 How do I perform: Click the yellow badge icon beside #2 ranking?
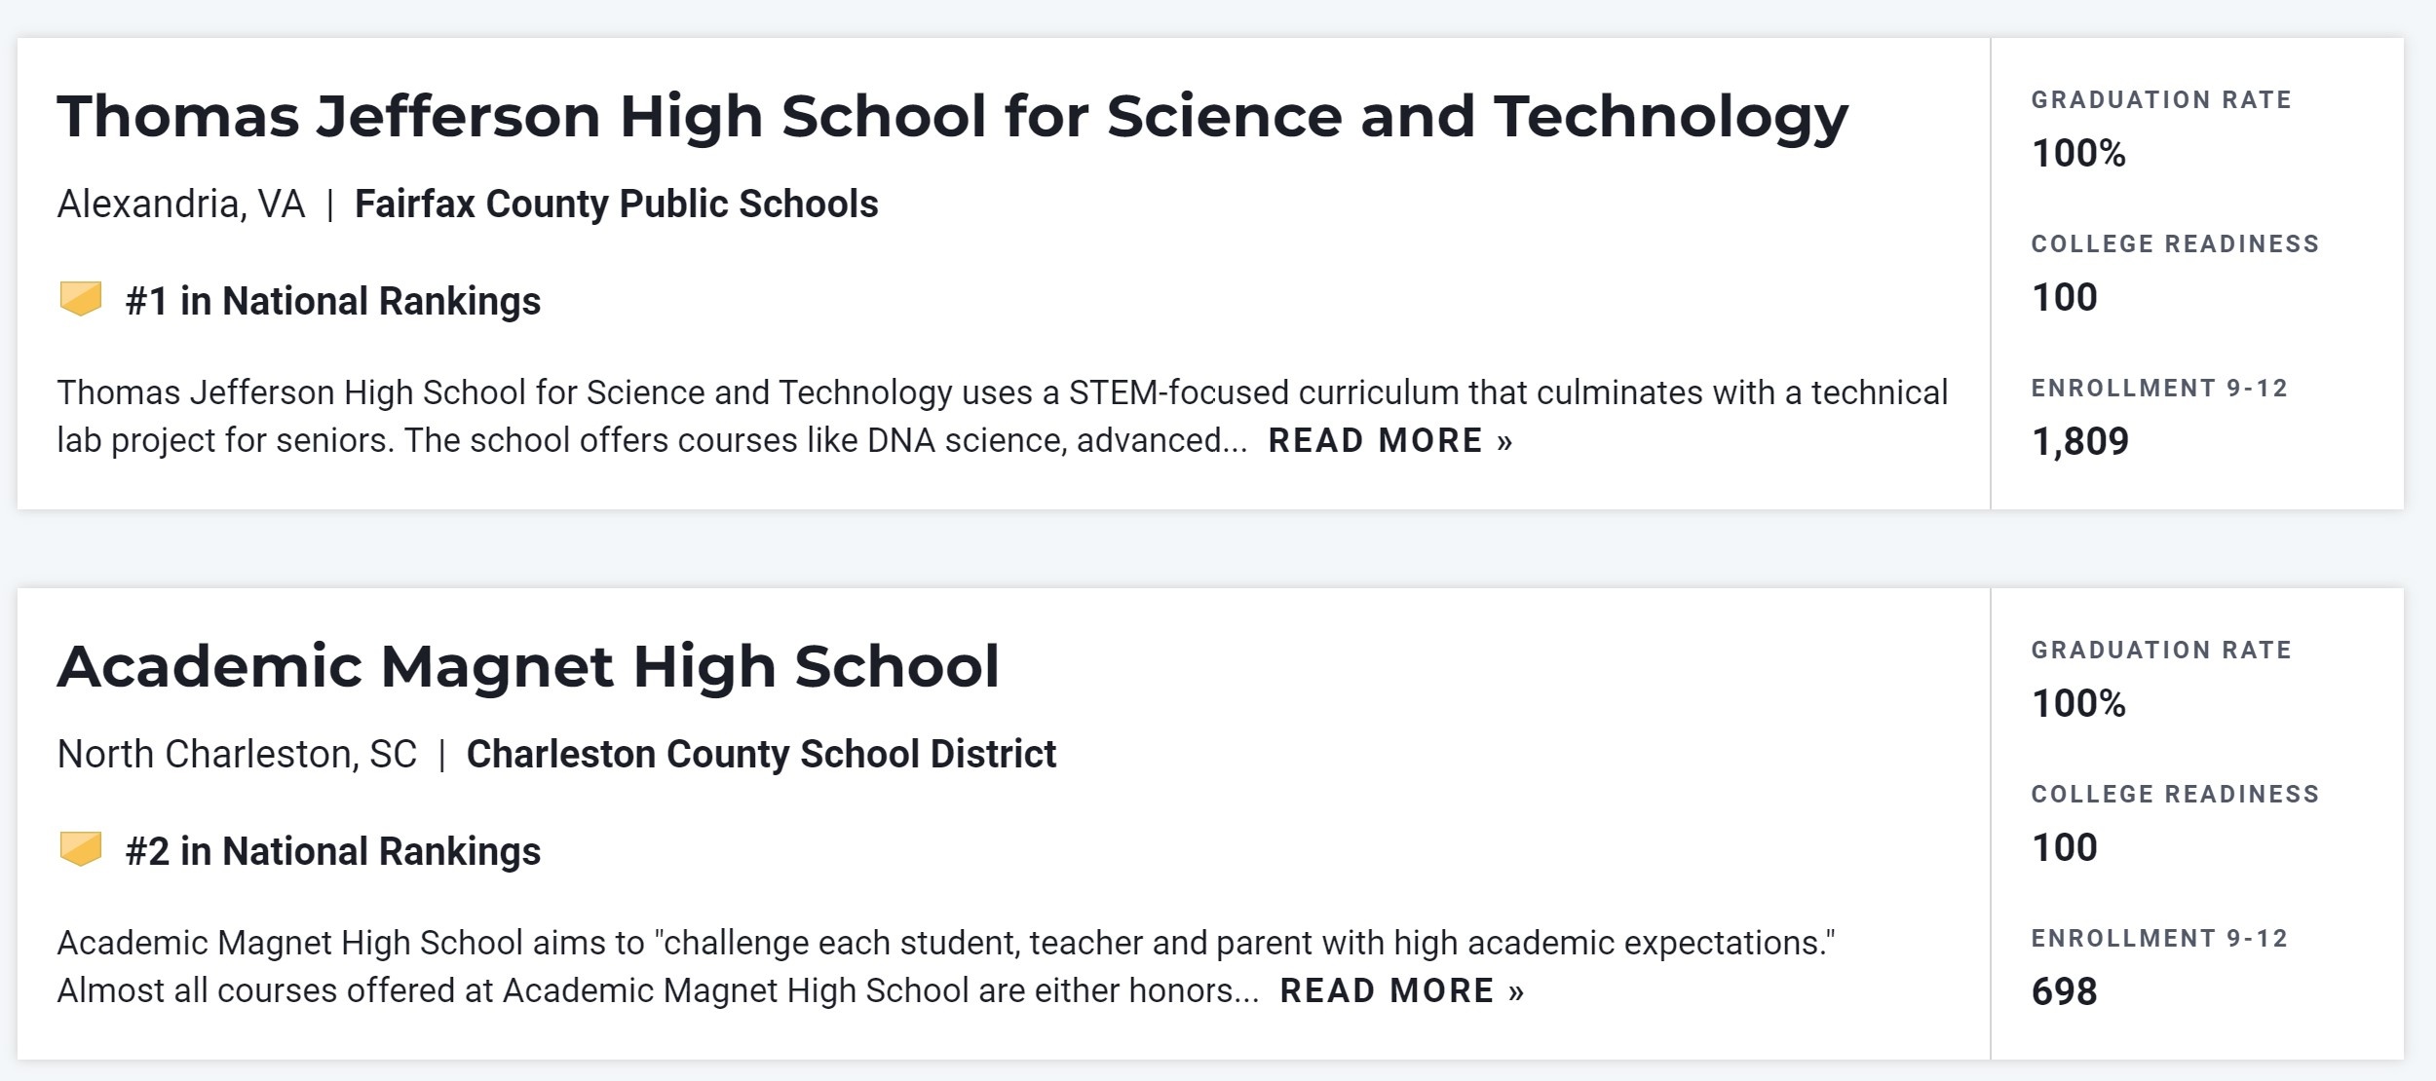coord(83,850)
